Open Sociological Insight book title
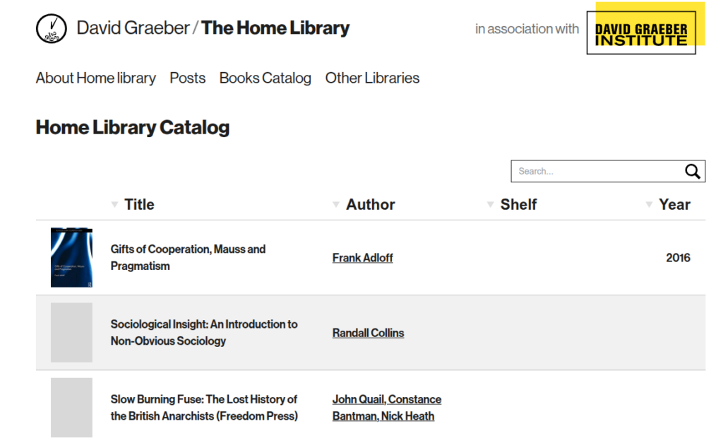This screenshot has height=443, width=723. point(204,333)
